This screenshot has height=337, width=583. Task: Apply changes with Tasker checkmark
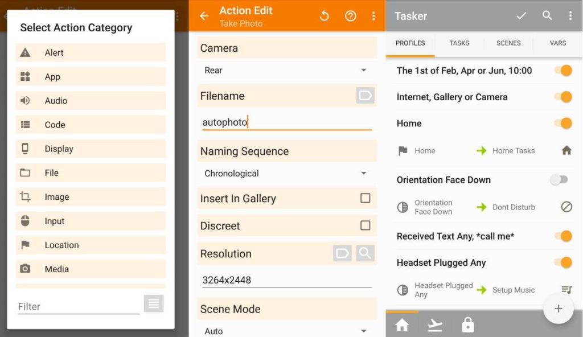[522, 15]
